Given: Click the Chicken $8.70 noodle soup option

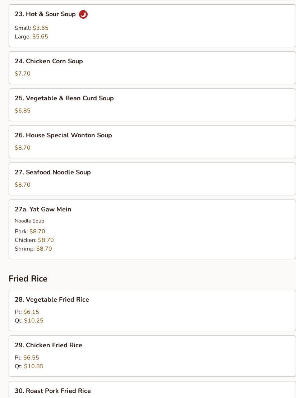Looking at the screenshot, I should [x=34, y=240].
